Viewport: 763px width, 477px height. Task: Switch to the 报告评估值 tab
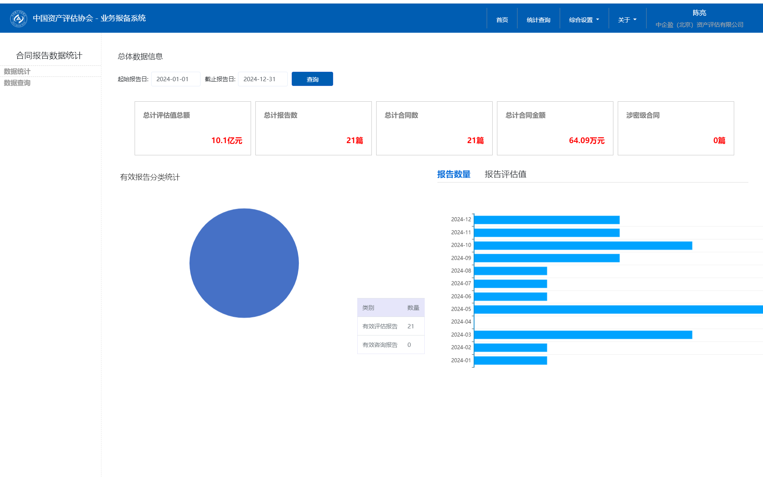point(505,174)
